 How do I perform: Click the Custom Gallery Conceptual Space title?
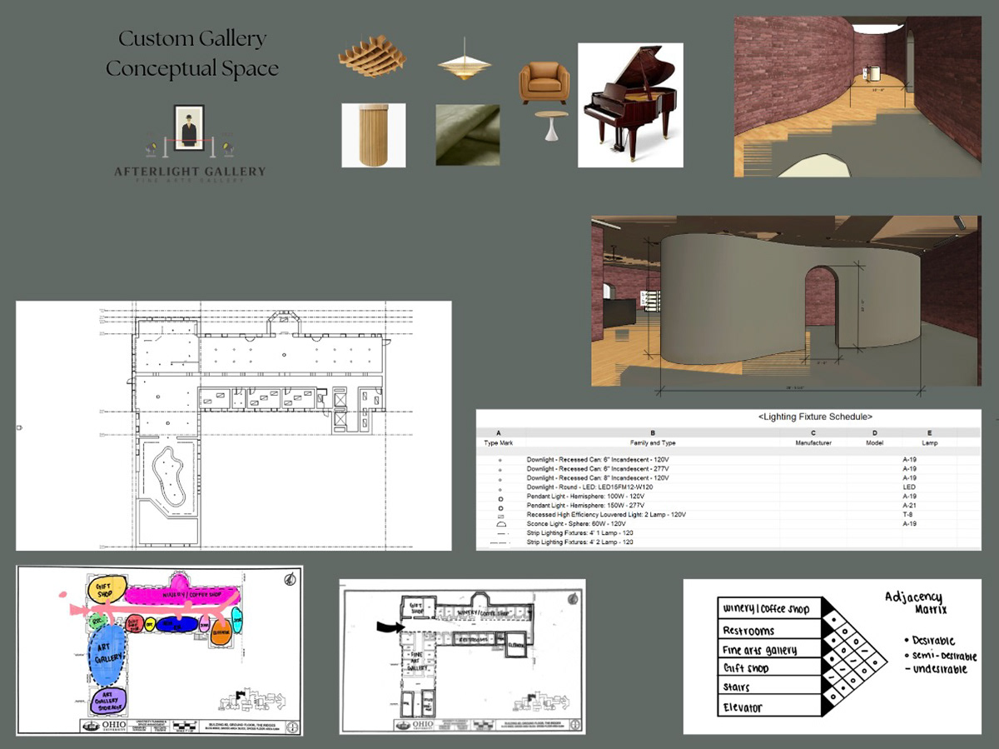pyautogui.click(x=193, y=52)
